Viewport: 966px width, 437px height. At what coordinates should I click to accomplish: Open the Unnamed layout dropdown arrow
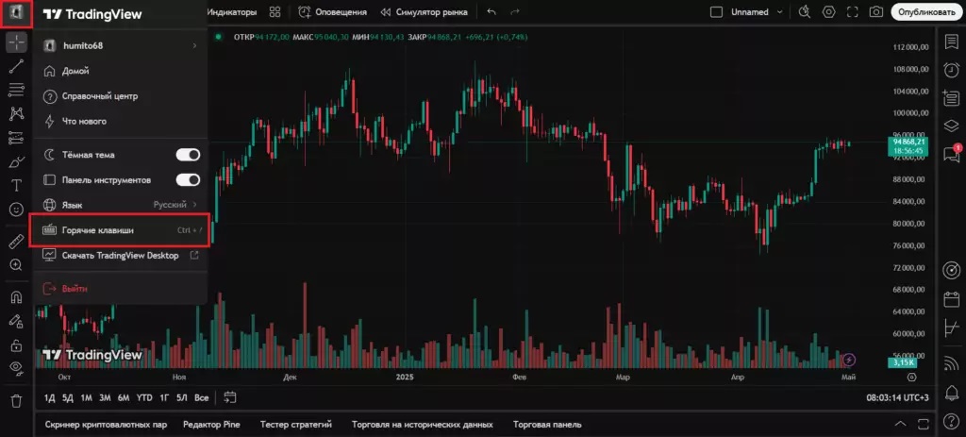tap(780, 12)
